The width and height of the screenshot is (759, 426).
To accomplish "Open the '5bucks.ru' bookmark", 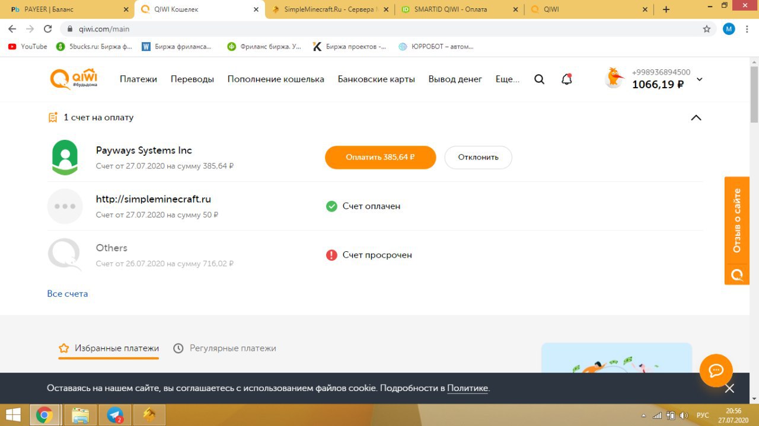I will pos(94,46).
